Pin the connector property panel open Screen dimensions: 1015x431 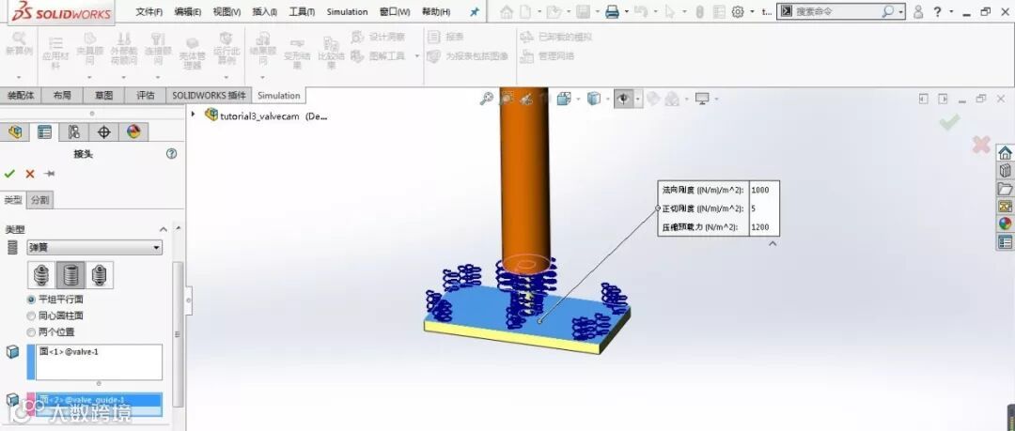click(x=49, y=174)
